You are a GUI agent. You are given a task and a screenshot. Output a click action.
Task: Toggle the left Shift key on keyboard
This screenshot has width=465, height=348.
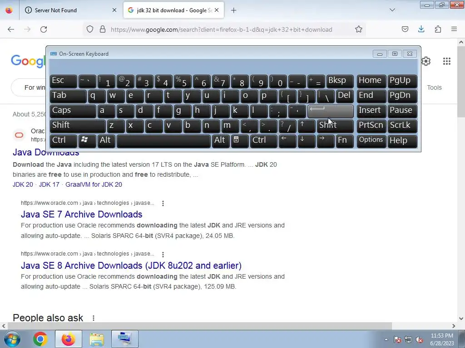(77, 126)
